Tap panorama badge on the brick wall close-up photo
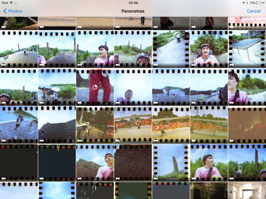The height and width of the screenshot is (199, 266). tap(118, 178)
